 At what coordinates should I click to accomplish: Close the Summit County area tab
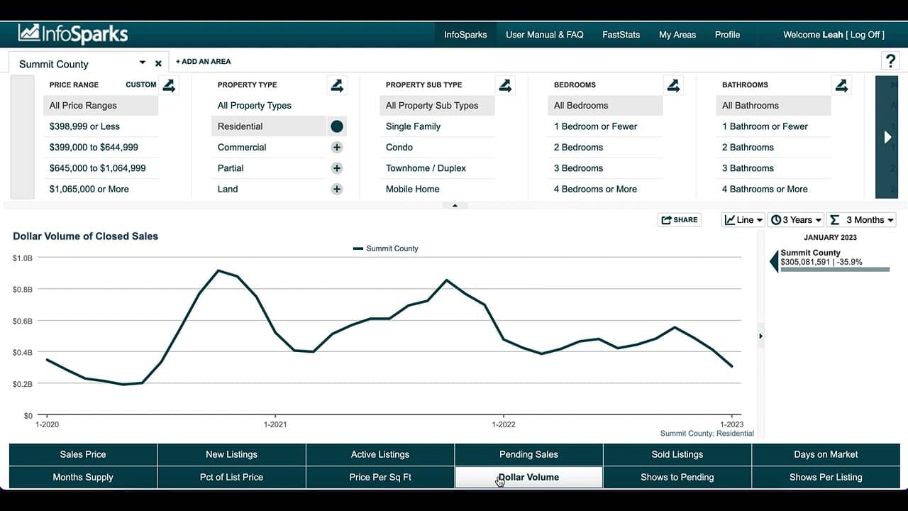tap(158, 63)
